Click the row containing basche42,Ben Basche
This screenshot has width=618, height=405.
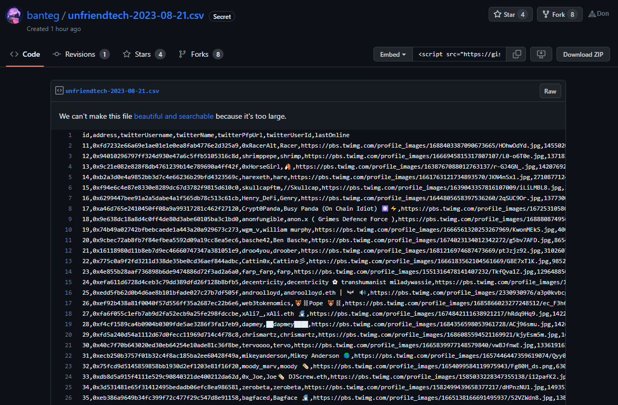(x=323, y=240)
